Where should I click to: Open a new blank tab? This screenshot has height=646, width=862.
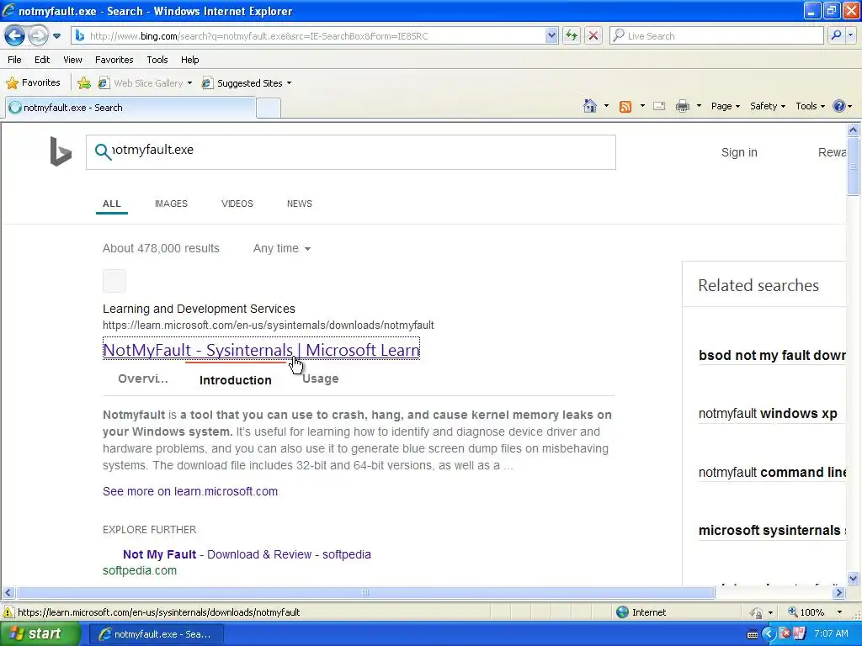pos(269,109)
